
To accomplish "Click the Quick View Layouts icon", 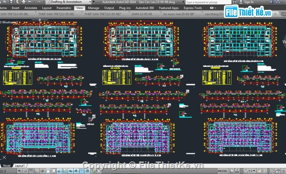I will pos(231,171).
